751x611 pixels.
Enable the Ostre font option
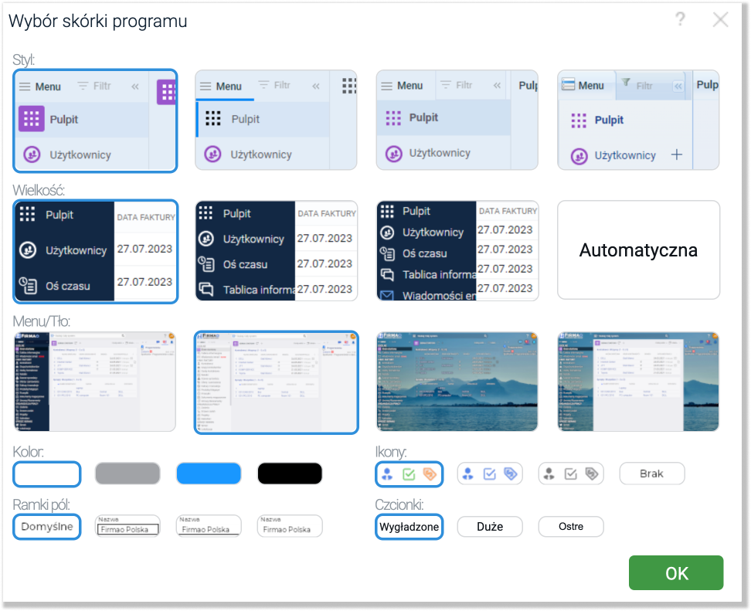tap(570, 527)
